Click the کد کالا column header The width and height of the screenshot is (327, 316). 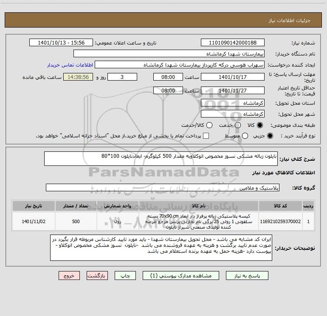(x=280, y=206)
